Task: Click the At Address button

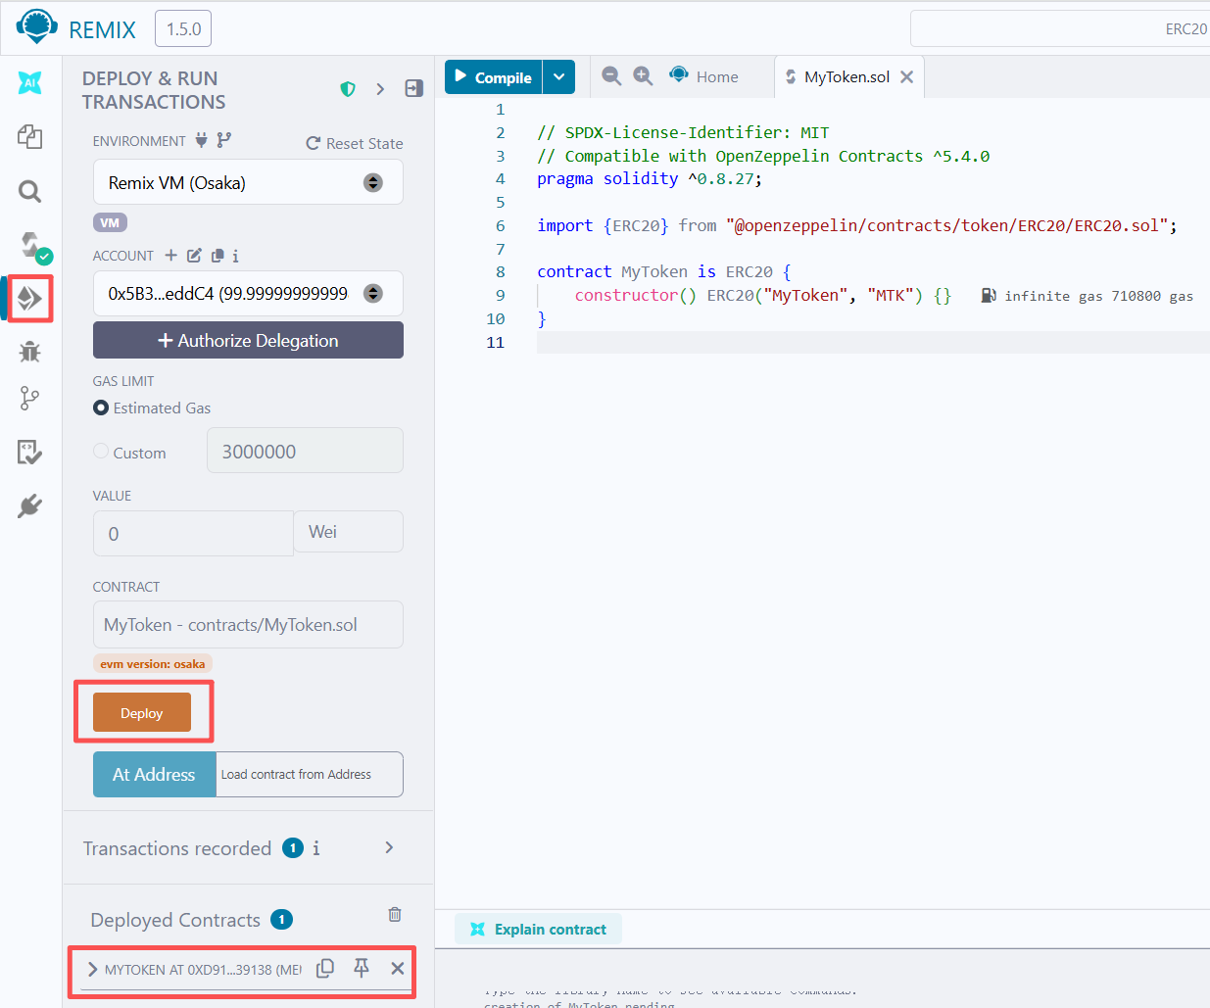Action: pyautogui.click(x=154, y=774)
